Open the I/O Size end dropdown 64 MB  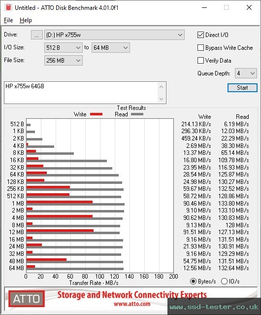point(110,48)
